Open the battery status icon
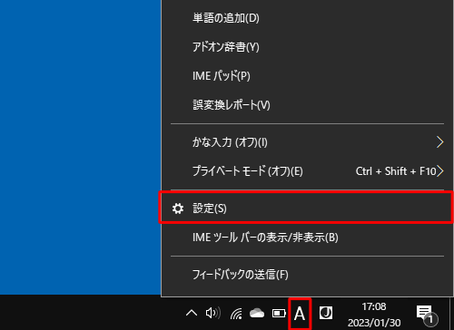The height and width of the screenshot is (330, 454). [x=279, y=314]
